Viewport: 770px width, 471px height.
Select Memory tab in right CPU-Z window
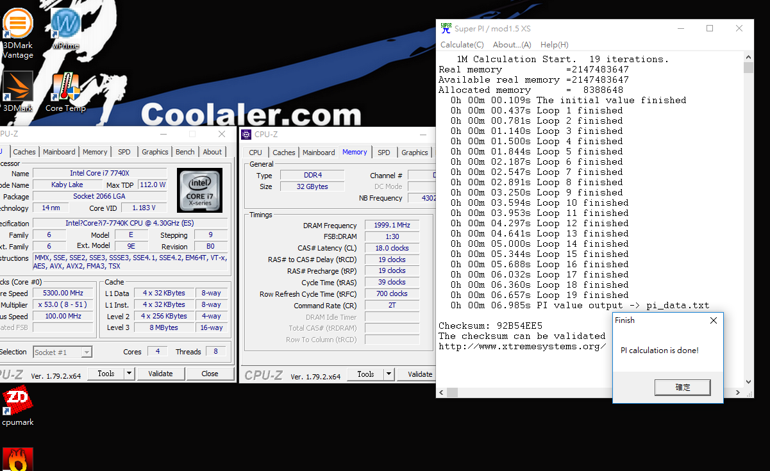(x=355, y=152)
